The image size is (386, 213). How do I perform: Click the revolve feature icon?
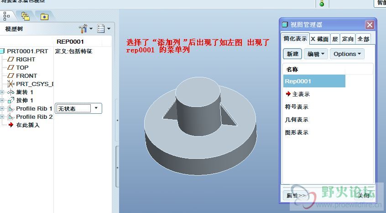[x=10, y=92]
